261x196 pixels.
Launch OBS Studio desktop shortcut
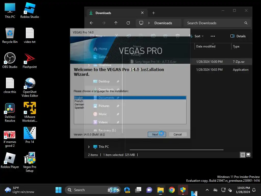tap(10, 60)
